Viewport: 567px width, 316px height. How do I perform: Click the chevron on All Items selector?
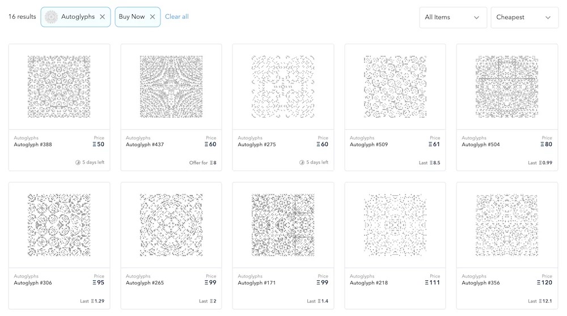click(476, 18)
